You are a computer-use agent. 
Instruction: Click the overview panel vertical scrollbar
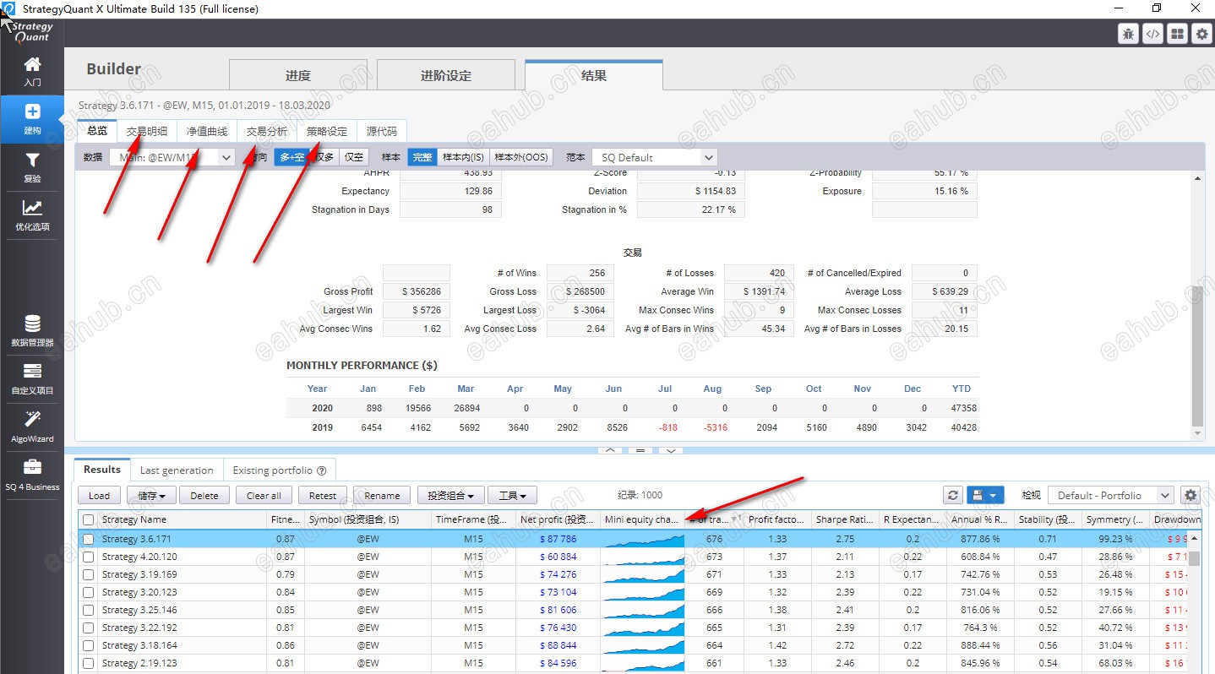tap(1196, 355)
